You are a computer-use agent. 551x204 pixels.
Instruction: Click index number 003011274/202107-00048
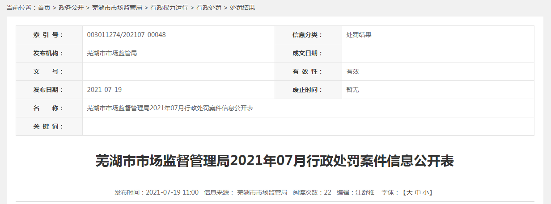(126, 35)
